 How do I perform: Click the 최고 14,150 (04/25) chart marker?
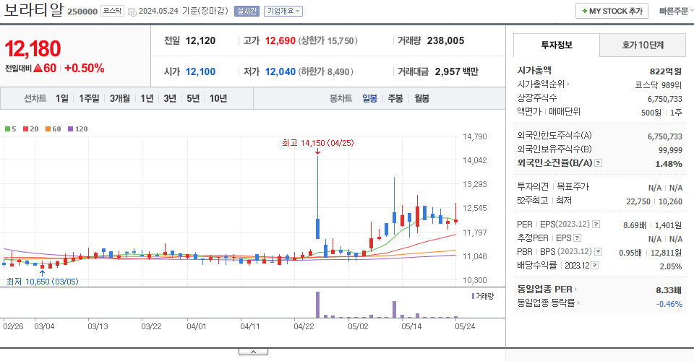tap(318, 143)
